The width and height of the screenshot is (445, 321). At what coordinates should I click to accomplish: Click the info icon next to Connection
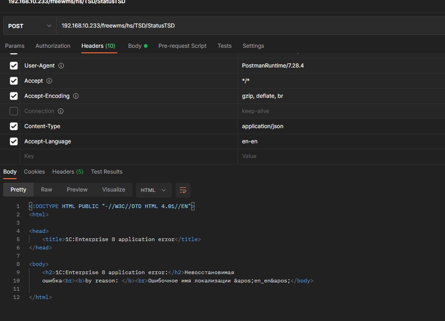(61, 111)
